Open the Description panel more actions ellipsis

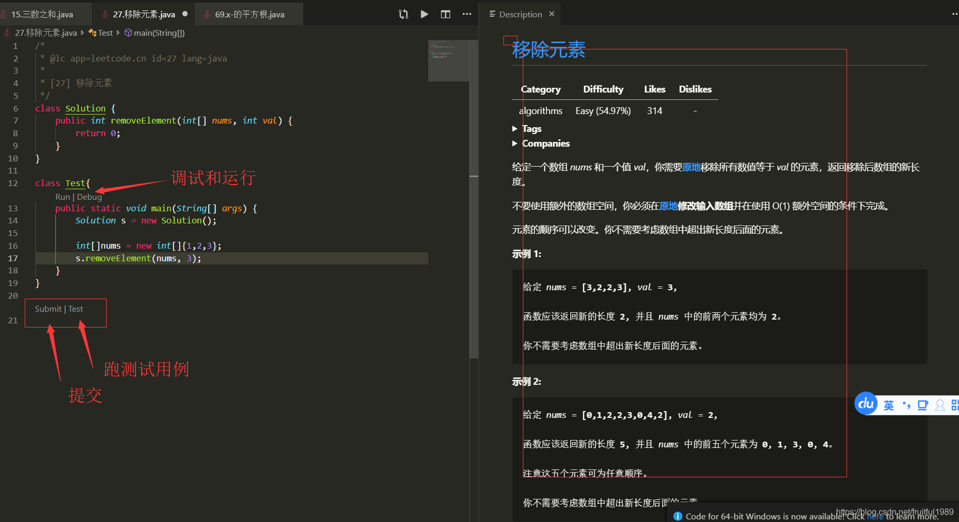coord(955,14)
